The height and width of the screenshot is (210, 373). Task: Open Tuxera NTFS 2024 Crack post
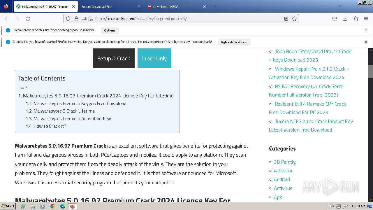311,125
